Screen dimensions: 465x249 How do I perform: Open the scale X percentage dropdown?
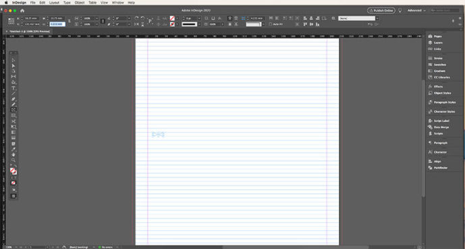tap(97, 18)
